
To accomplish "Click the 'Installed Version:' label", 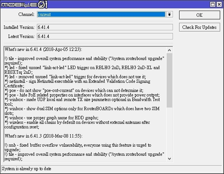I will 19,27.
